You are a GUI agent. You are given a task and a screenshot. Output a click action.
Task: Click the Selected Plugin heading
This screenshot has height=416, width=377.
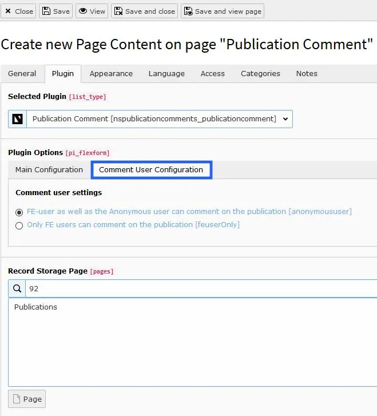click(x=37, y=96)
